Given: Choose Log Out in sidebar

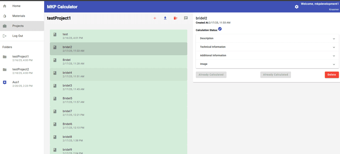Looking at the screenshot, I should (x=22, y=36).
